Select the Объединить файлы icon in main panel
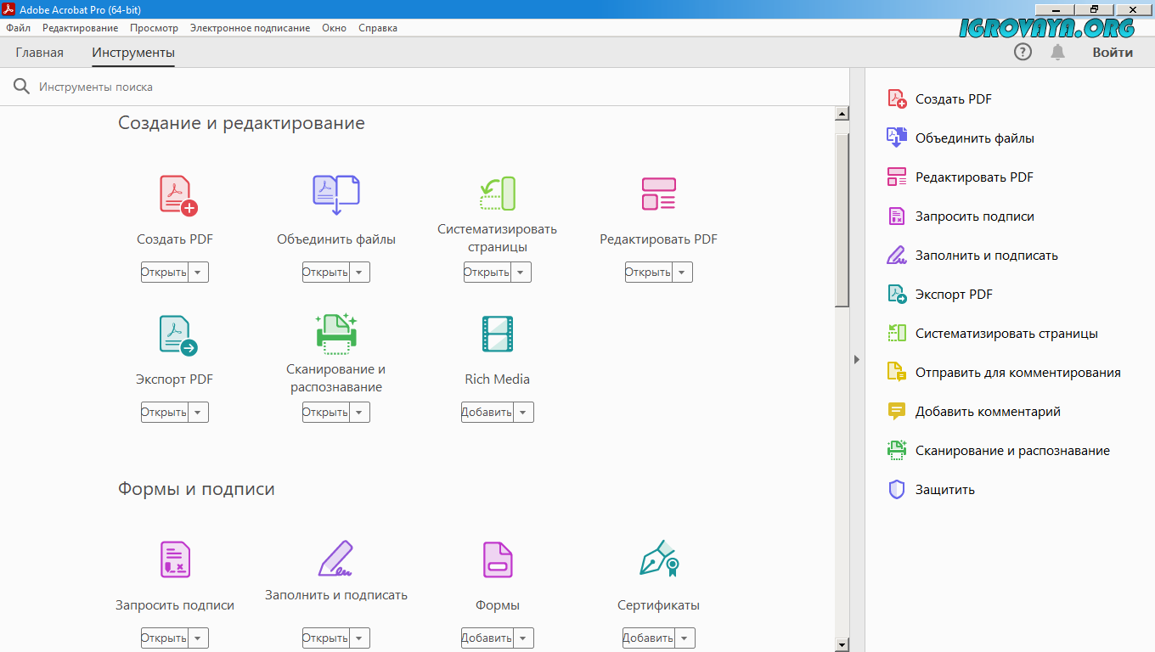Image resolution: width=1155 pixels, height=652 pixels. [336, 194]
